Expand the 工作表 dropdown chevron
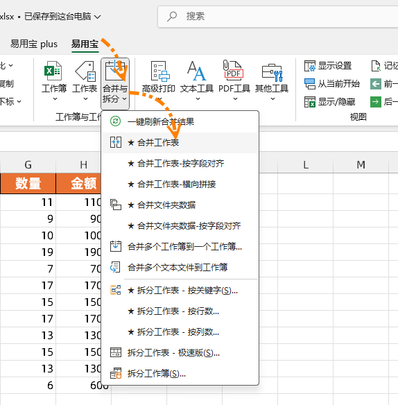This screenshot has height=405, width=398. tap(85, 98)
